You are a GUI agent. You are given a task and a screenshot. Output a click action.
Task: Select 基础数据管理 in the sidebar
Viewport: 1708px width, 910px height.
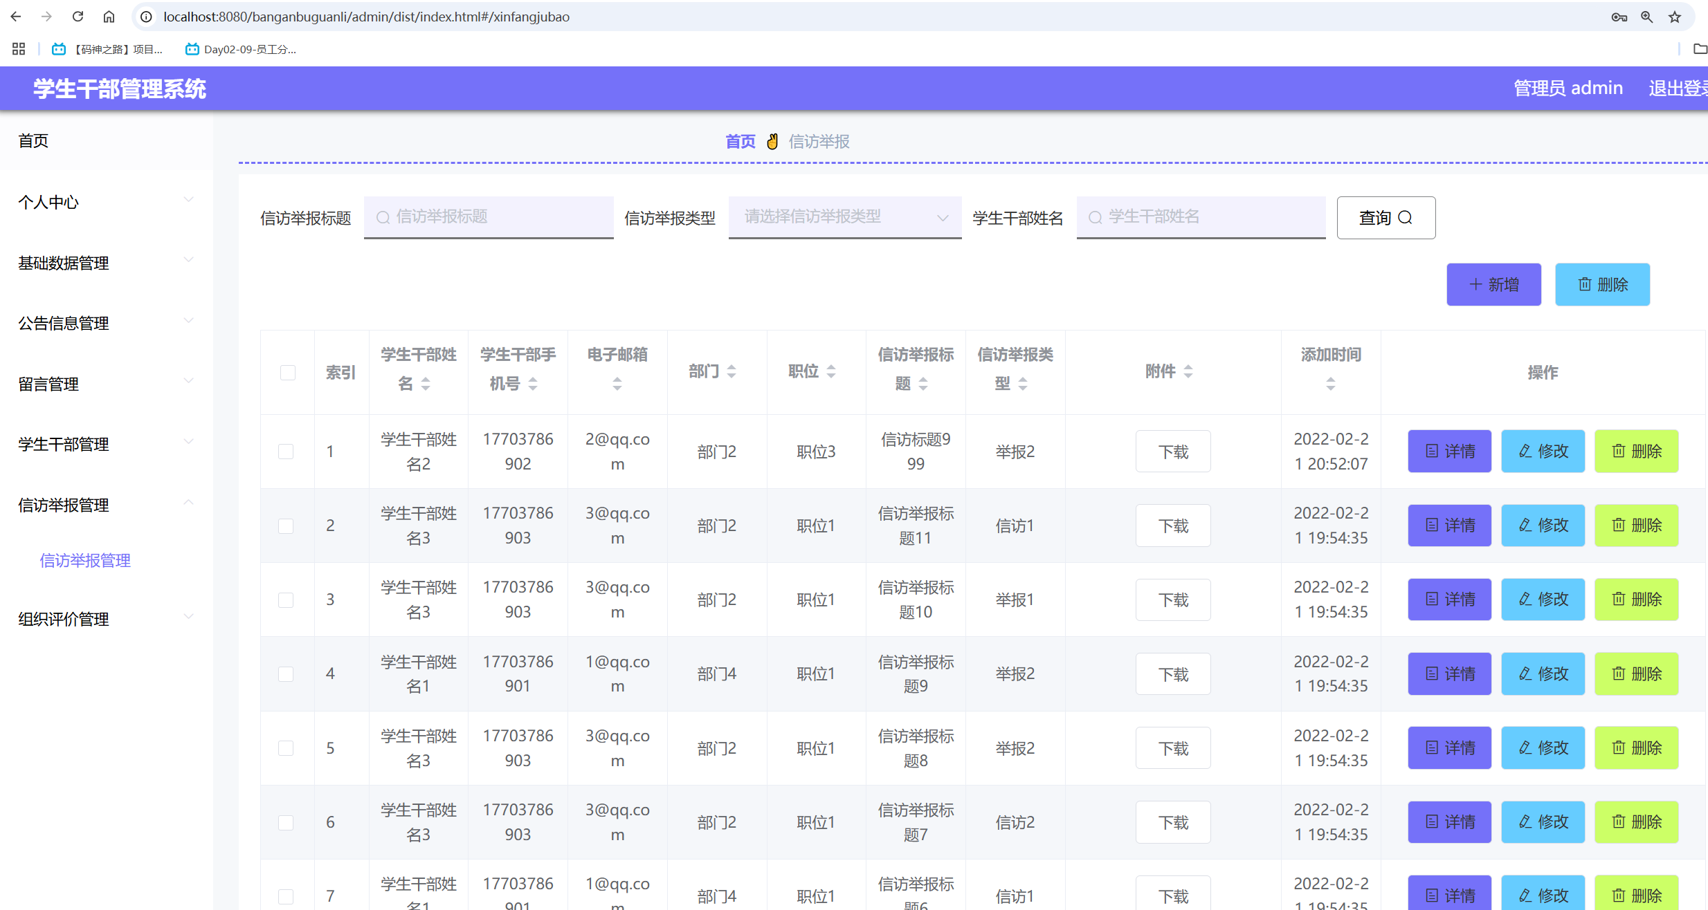point(63,263)
